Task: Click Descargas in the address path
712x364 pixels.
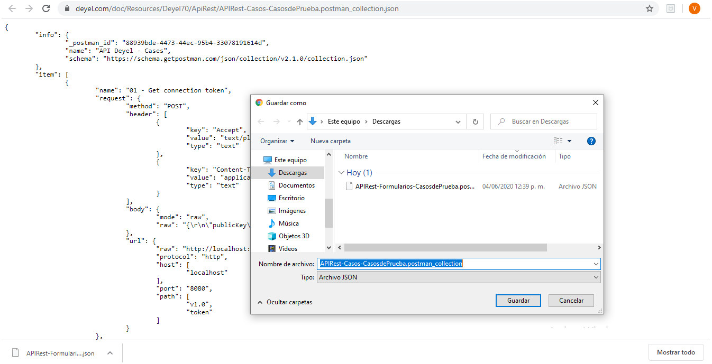Action: (387, 122)
